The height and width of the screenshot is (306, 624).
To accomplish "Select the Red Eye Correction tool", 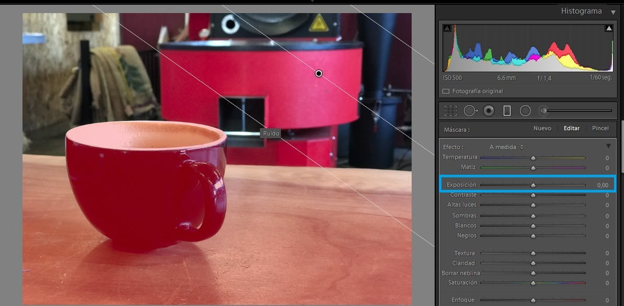I will [489, 110].
